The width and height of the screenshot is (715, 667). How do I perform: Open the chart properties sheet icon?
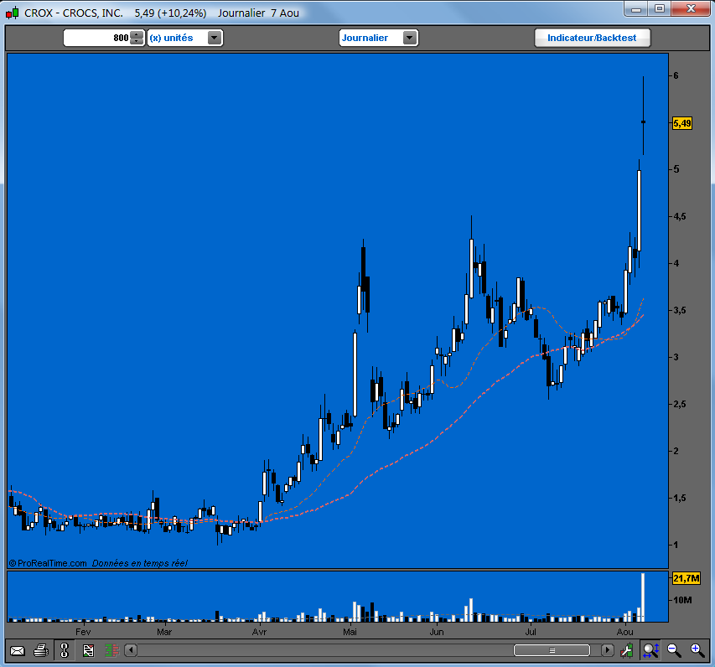[88, 650]
